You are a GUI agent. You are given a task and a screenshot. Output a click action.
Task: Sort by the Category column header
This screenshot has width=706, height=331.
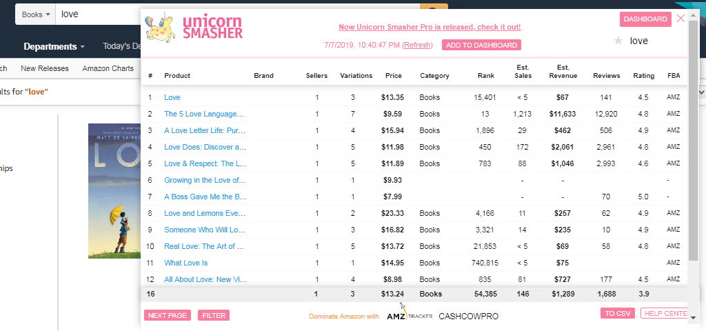[x=434, y=76]
